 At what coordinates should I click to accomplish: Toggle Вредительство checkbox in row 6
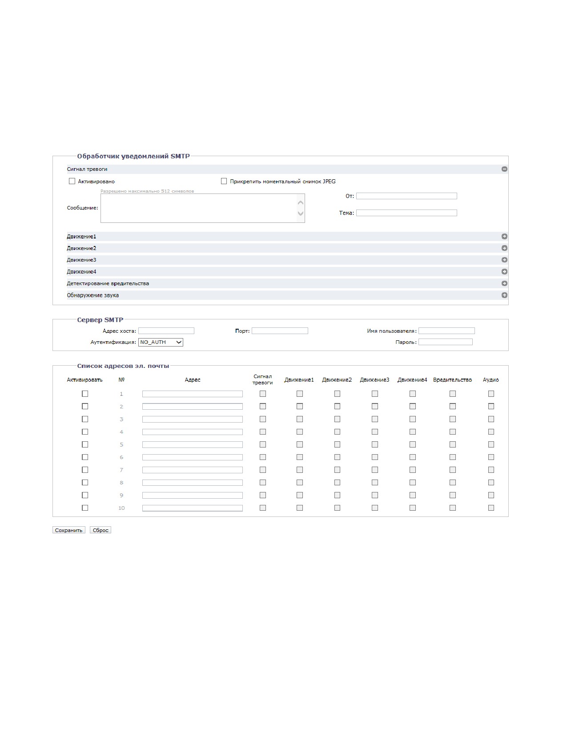pyautogui.click(x=453, y=457)
